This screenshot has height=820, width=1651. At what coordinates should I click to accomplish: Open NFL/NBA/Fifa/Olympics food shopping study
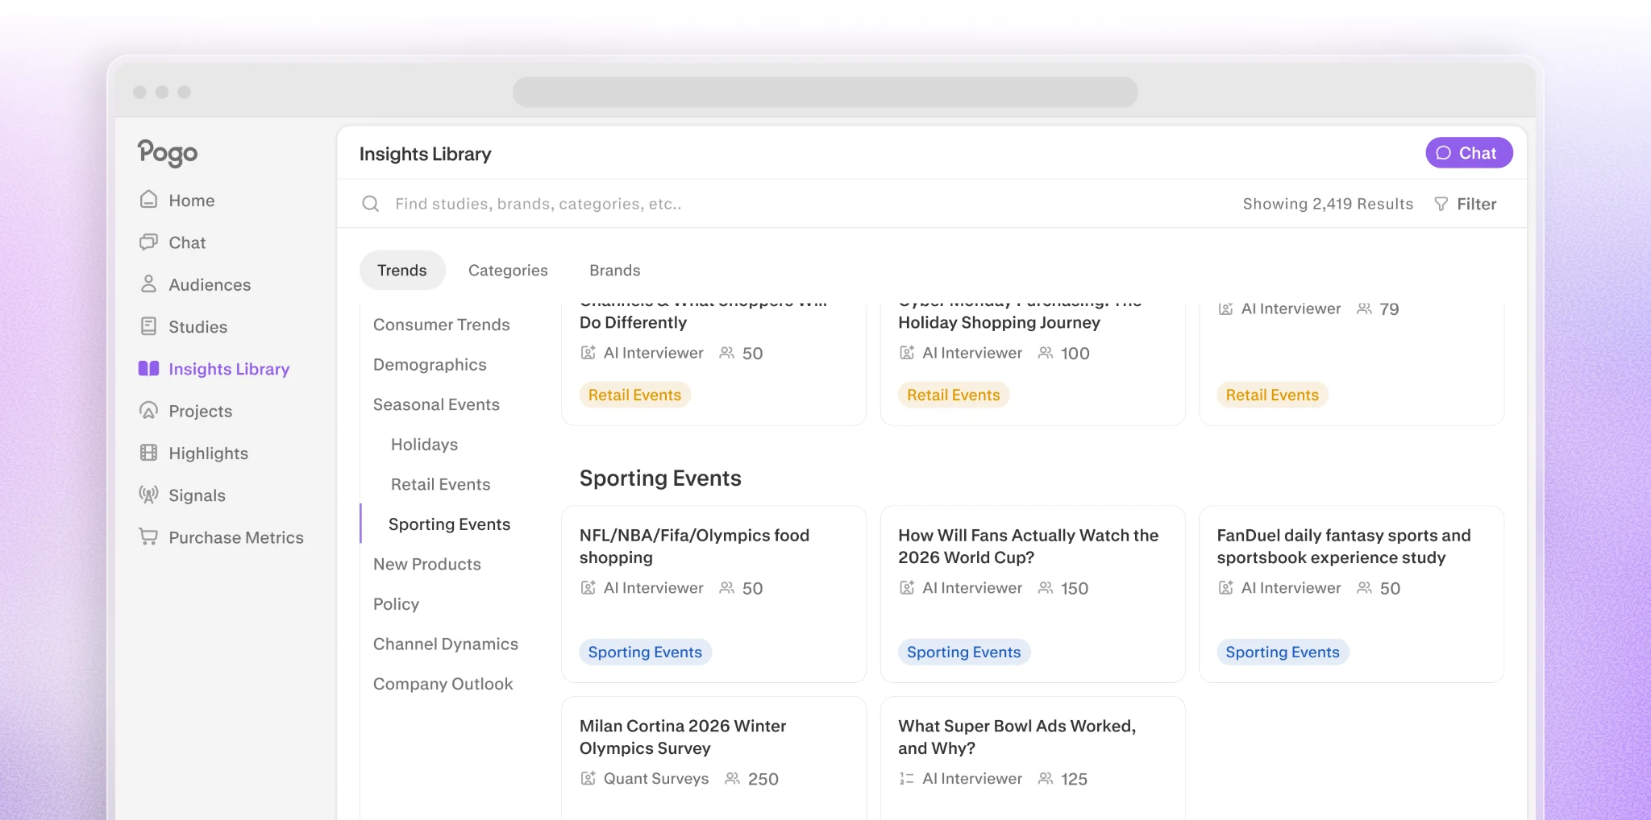714,594
